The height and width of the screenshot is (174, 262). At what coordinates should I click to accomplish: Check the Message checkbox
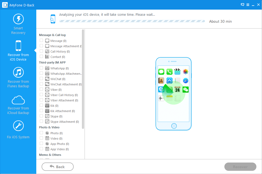tap(41, 41)
